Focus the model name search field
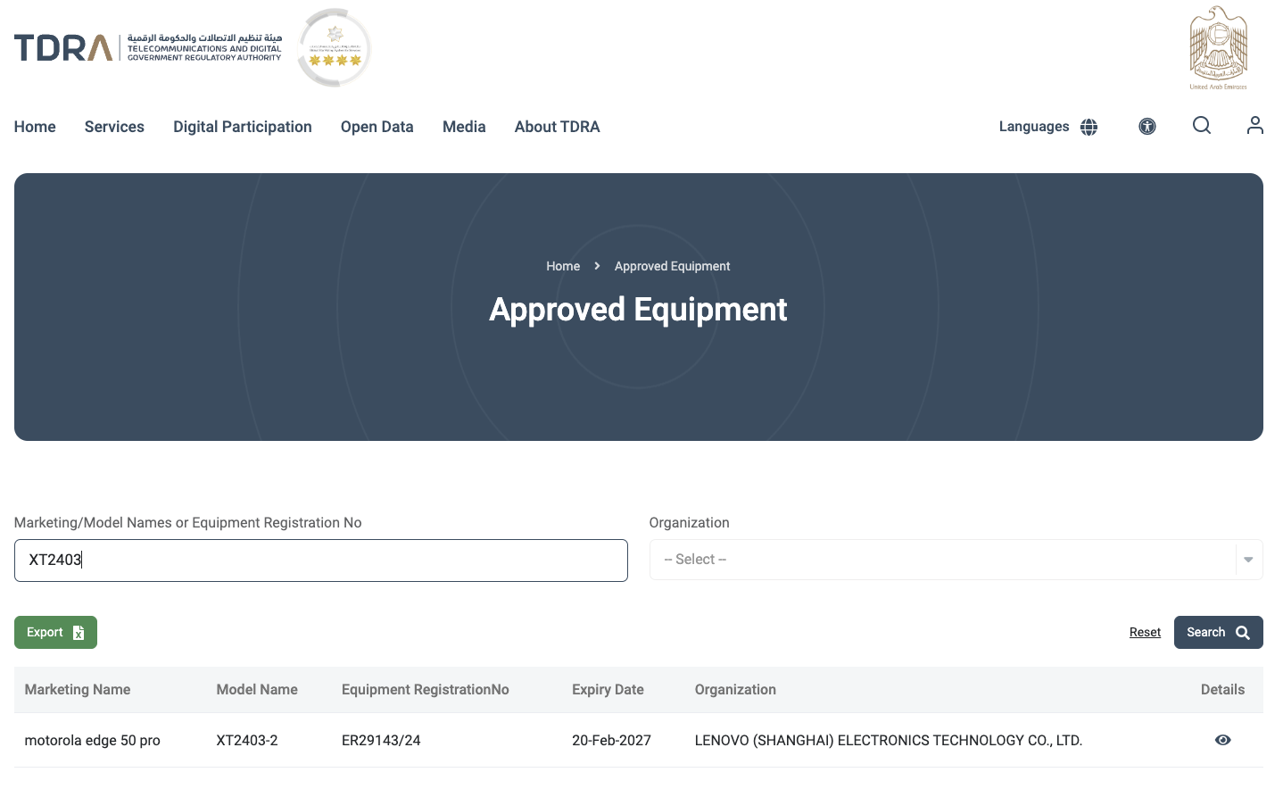Viewport: 1283px width, 789px height. (x=321, y=561)
